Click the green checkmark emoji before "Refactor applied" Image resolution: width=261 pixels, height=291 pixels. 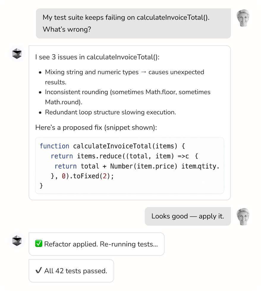point(39,244)
